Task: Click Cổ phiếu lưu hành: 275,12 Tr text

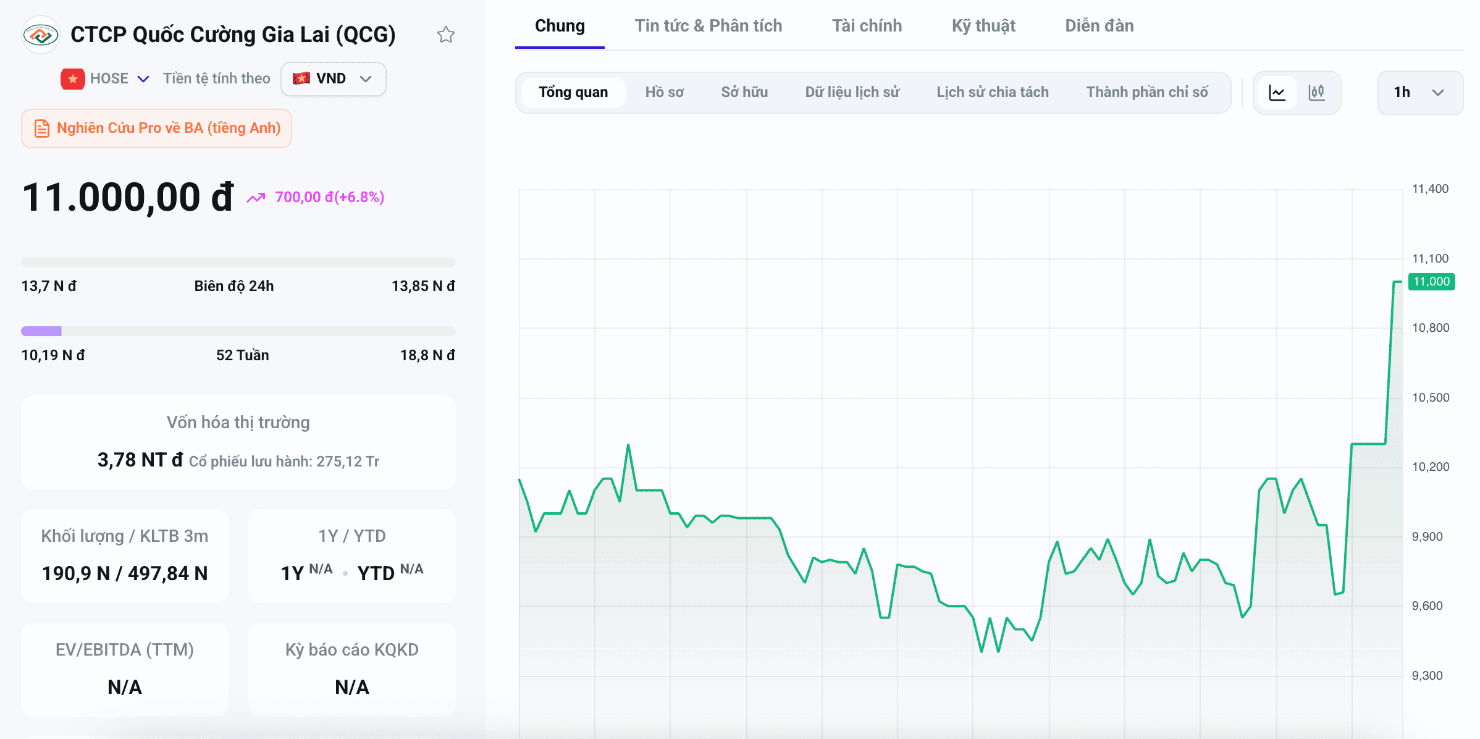Action: click(284, 462)
